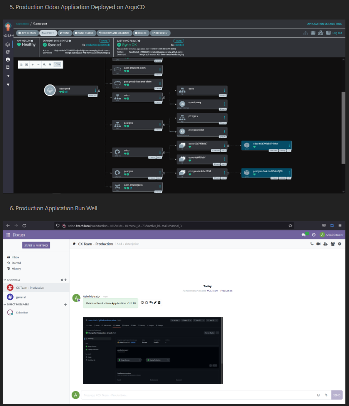
Task: Click the 100% zoom level indicator
Action: [58, 65]
